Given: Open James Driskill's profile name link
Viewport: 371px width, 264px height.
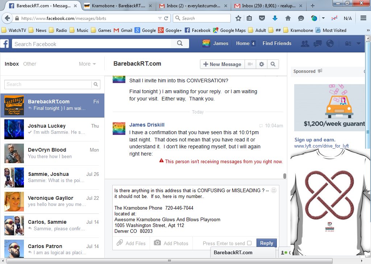Looking at the screenshot, I should (x=147, y=125).
